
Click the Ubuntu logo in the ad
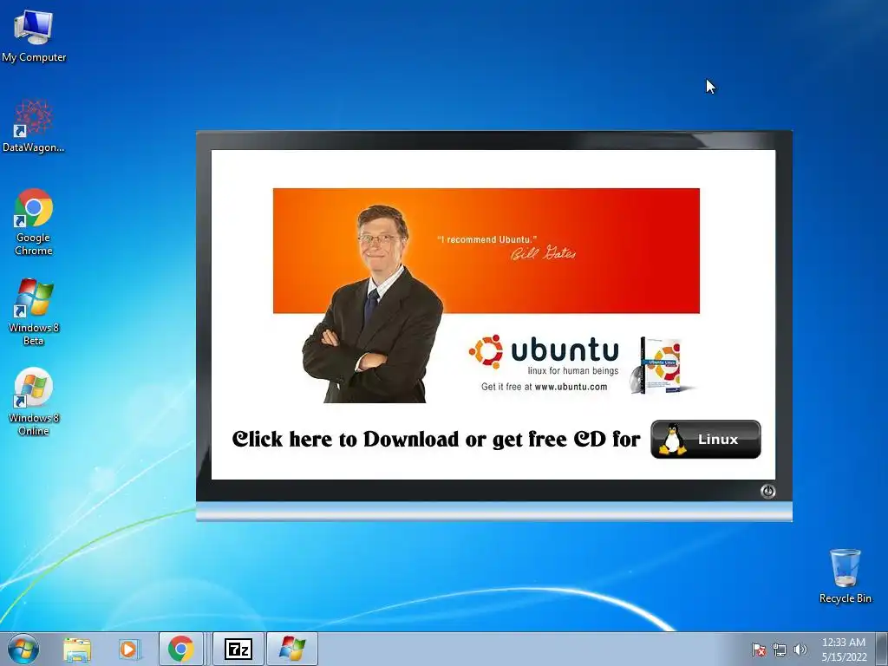[x=544, y=350]
